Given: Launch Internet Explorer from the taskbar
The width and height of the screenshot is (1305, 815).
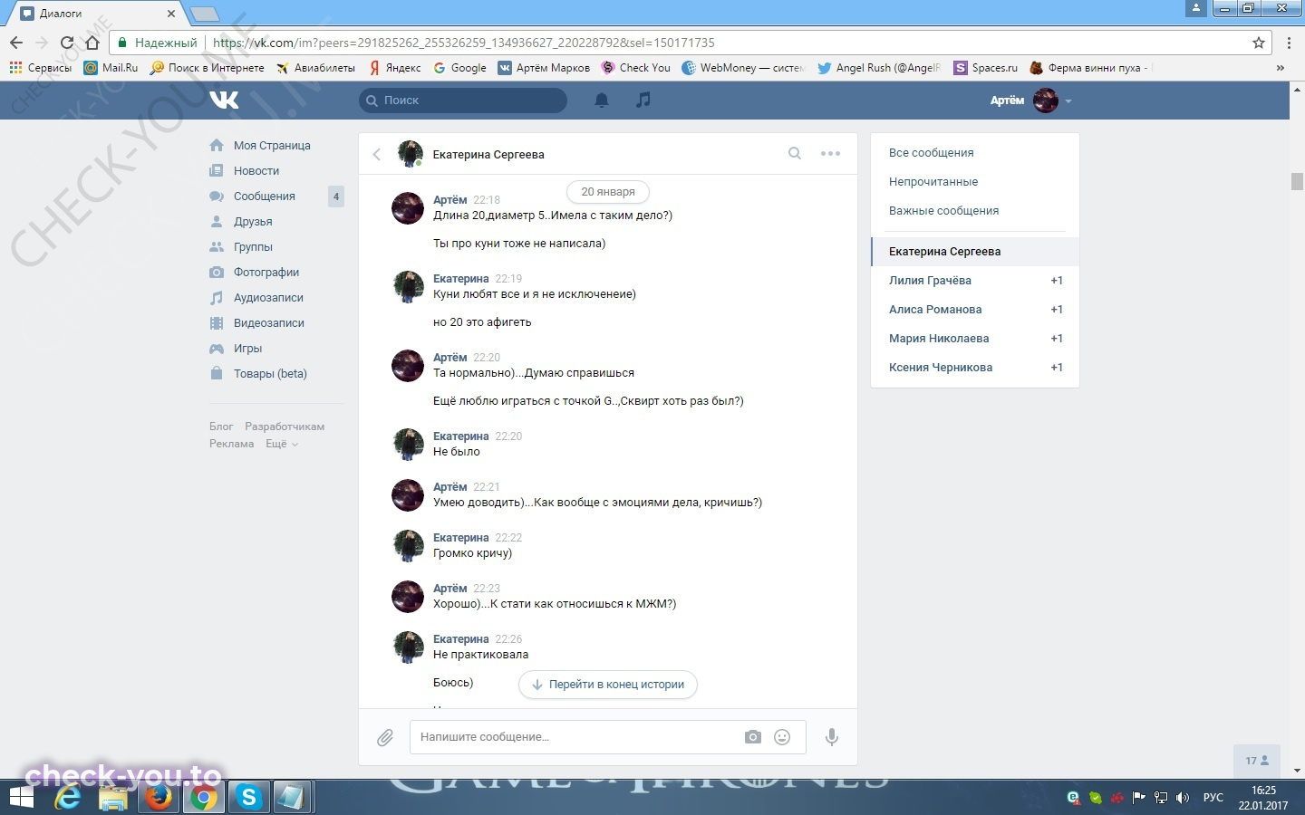Looking at the screenshot, I should [68, 798].
